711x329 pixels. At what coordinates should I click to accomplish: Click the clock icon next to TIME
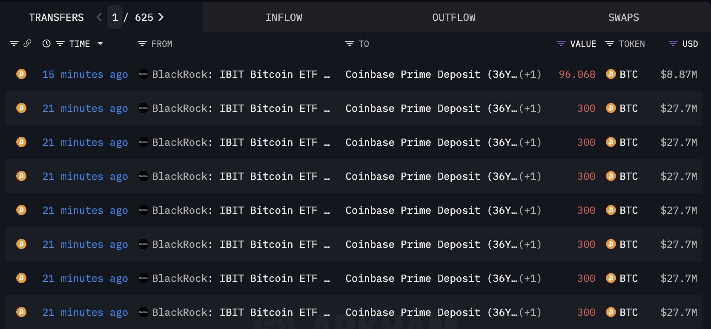point(46,43)
